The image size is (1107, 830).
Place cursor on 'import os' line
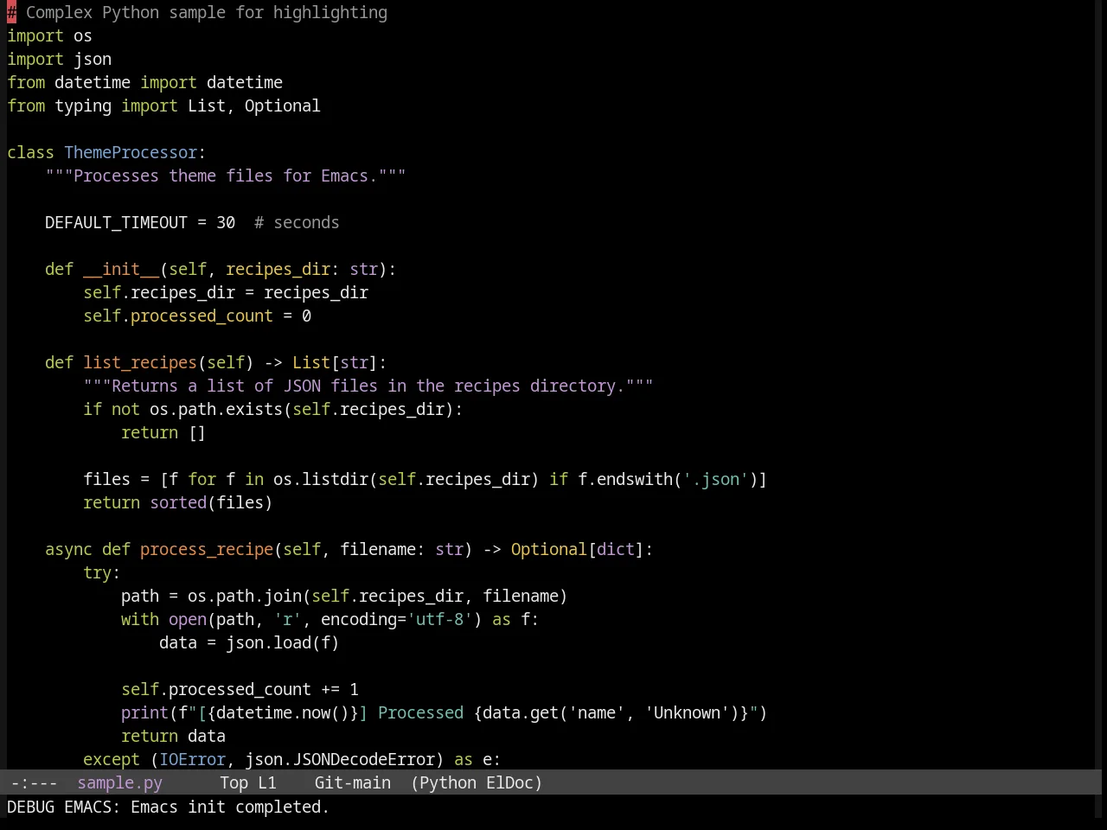click(x=49, y=35)
